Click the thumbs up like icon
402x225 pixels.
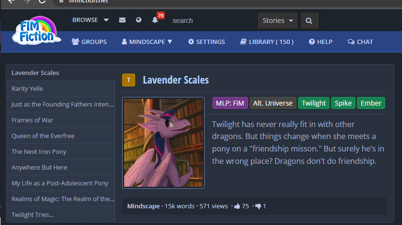[237, 206]
